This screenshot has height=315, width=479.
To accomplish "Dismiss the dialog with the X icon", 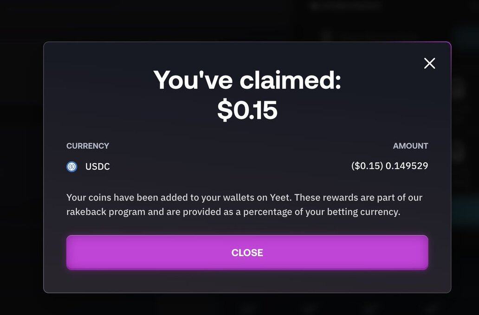I will click(429, 64).
